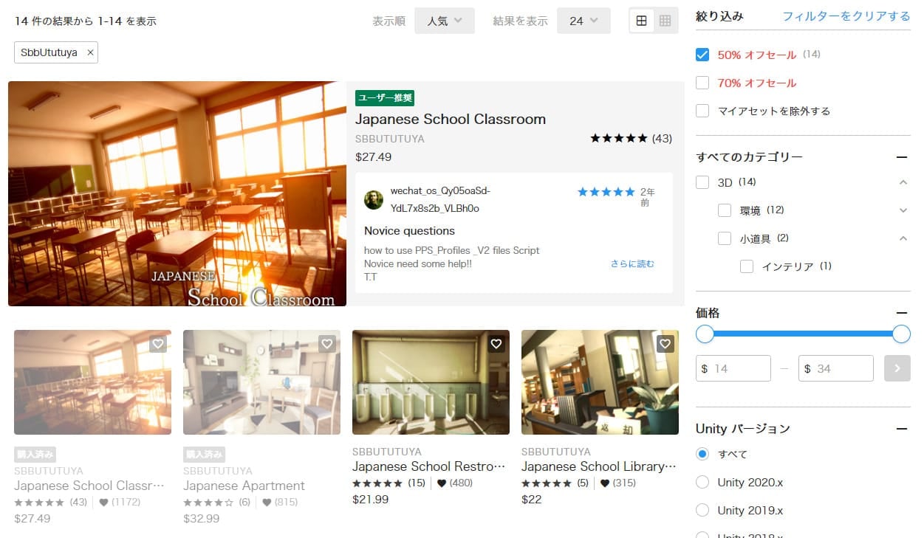Open the 人気 sort order dropdown
The width and height of the screenshot is (924, 538).
click(444, 21)
